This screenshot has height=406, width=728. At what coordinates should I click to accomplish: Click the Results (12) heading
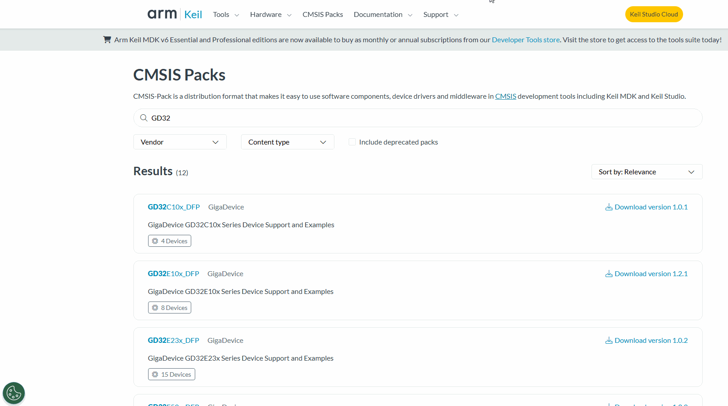161,171
